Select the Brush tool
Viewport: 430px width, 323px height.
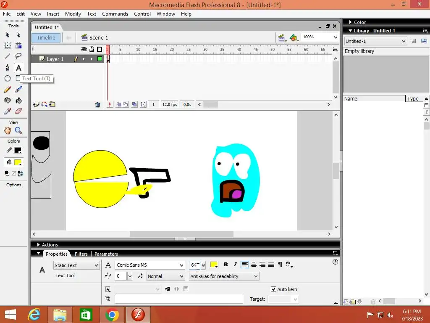click(x=18, y=89)
